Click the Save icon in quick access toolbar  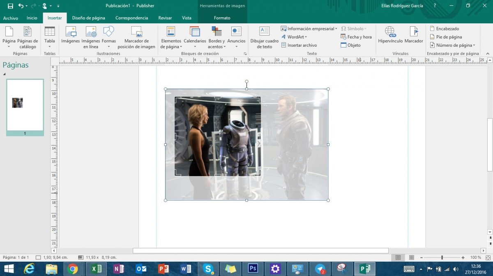[x=10, y=6]
